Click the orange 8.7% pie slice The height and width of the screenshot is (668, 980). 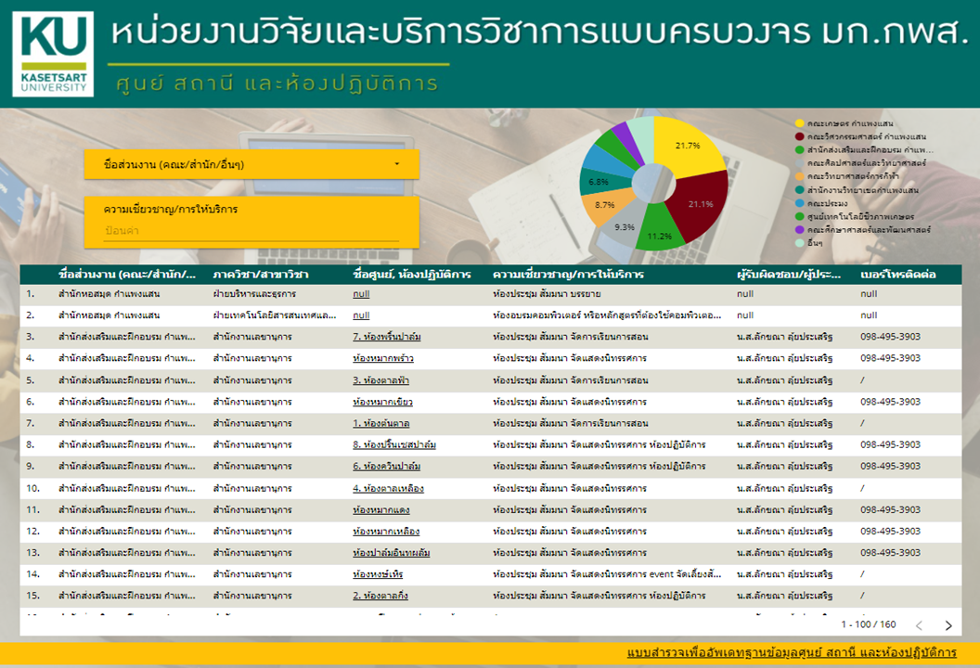(605, 205)
